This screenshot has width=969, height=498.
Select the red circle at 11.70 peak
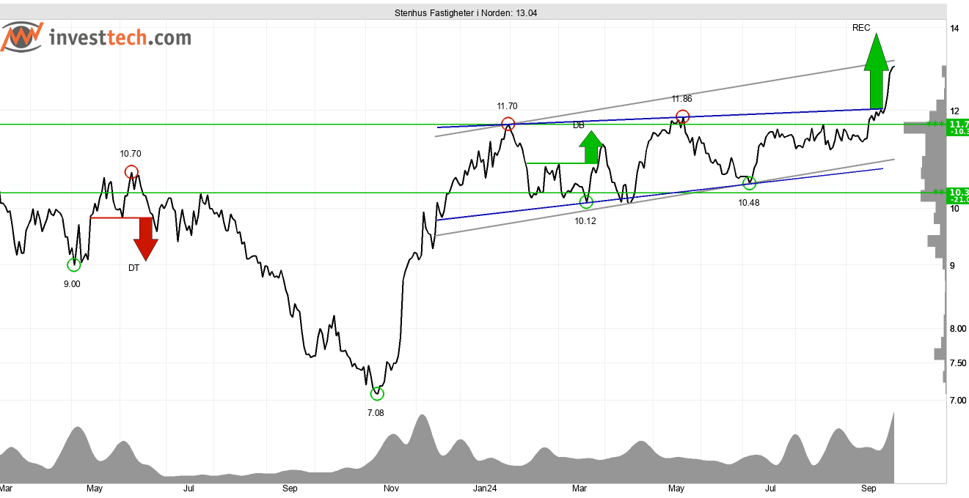point(508,124)
